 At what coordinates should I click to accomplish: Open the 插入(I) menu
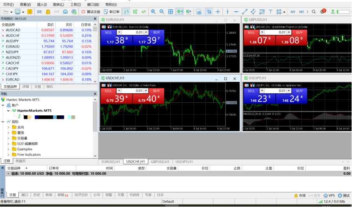(x=42, y=5)
